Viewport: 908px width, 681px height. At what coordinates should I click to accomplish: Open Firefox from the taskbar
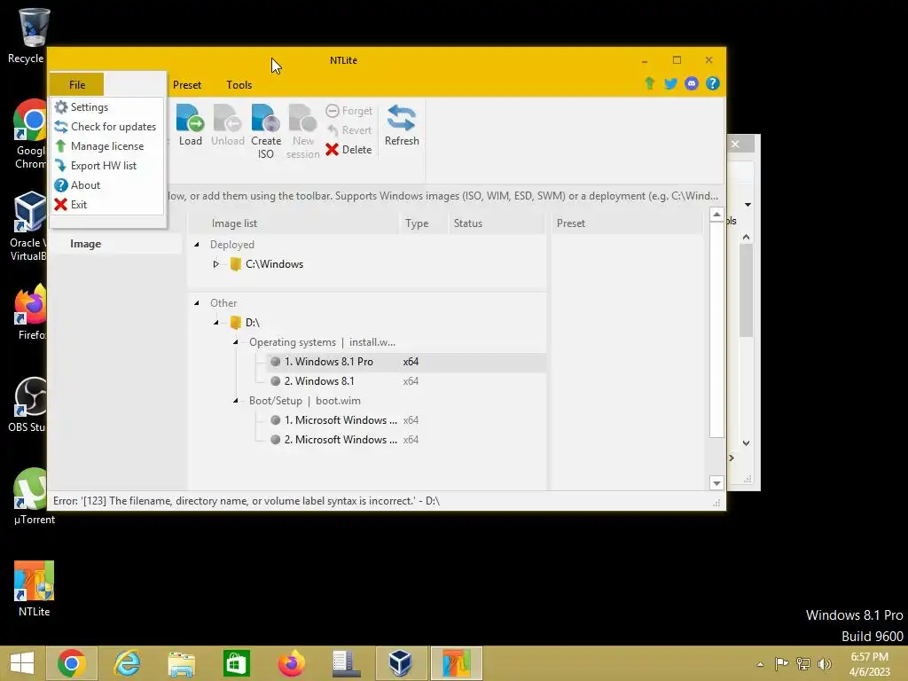[x=291, y=663]
